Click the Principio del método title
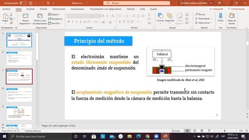The width and height of the screenshot is (249, 140). 99,41
